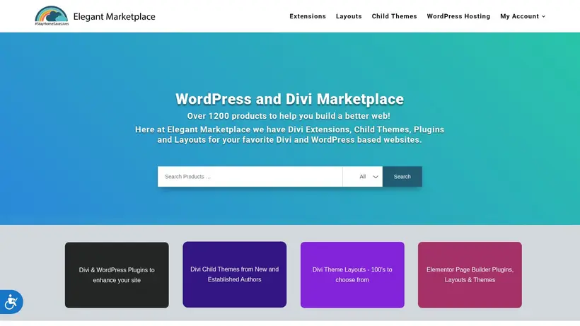Click the Search button
580x326 pixels.
pyautogui.click(x=402, y=177)
